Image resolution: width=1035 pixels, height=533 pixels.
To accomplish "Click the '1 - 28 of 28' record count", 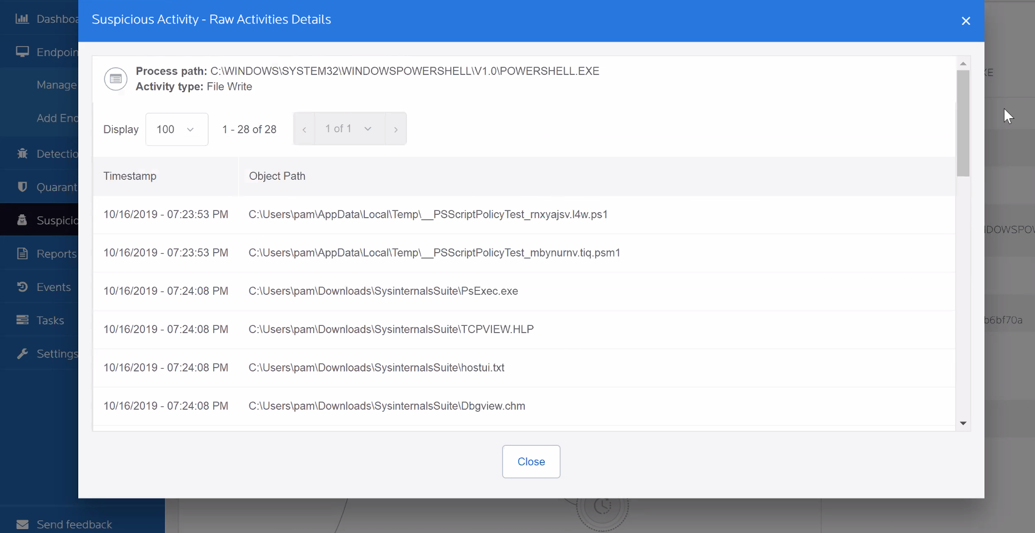I will [x=249, y=129].
